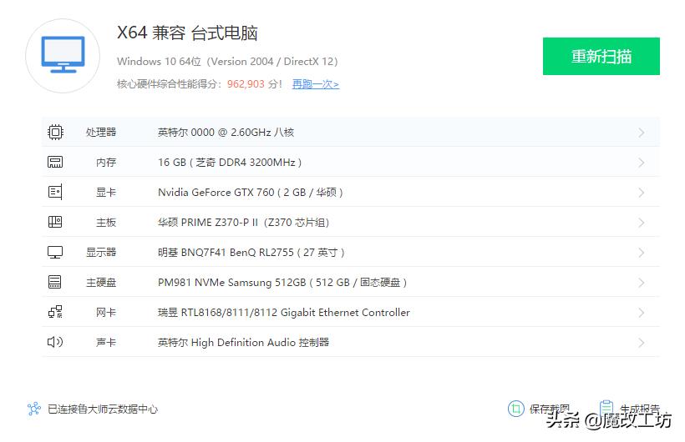This screenshot has height=442, width=685.
Task: Click the 内存 memory module icon
Action: coord(55,162)
